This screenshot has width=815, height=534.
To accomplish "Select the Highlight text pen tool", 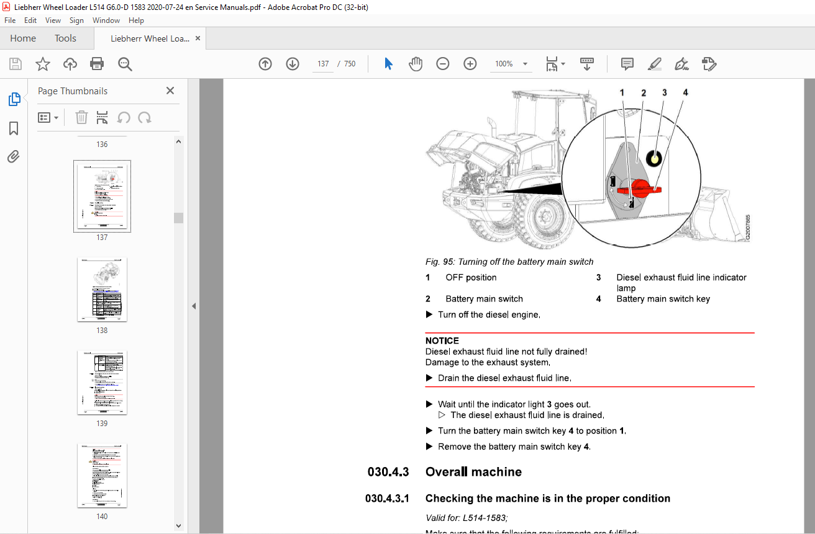I will click(654, 64).
